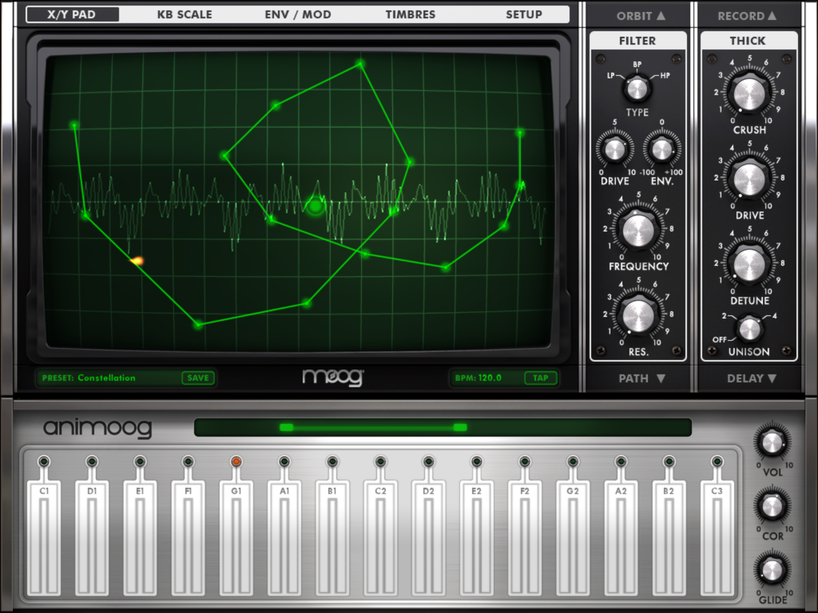Play the F2 key
Screen dimensions: 818x613
525,538
